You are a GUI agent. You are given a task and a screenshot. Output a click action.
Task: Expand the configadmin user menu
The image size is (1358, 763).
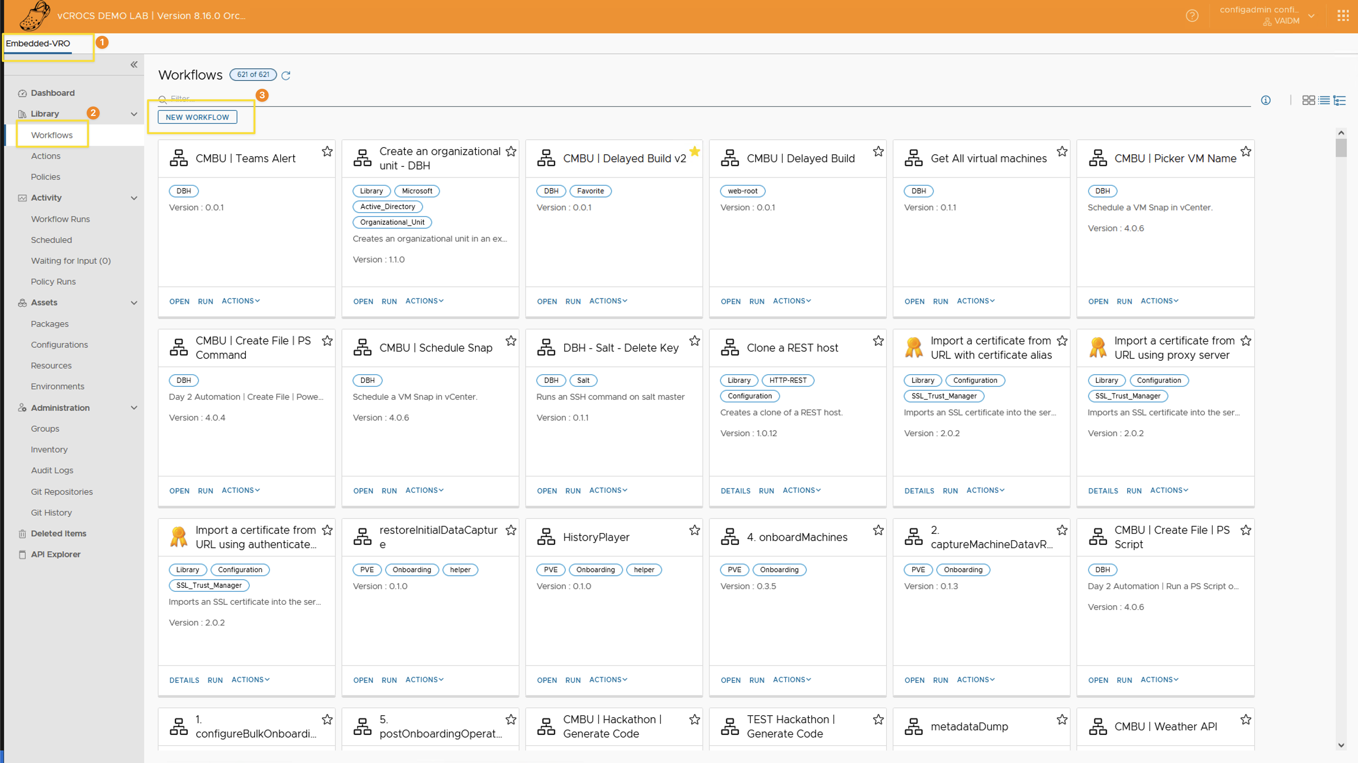pyautogui.click(x=1311, y=16)
